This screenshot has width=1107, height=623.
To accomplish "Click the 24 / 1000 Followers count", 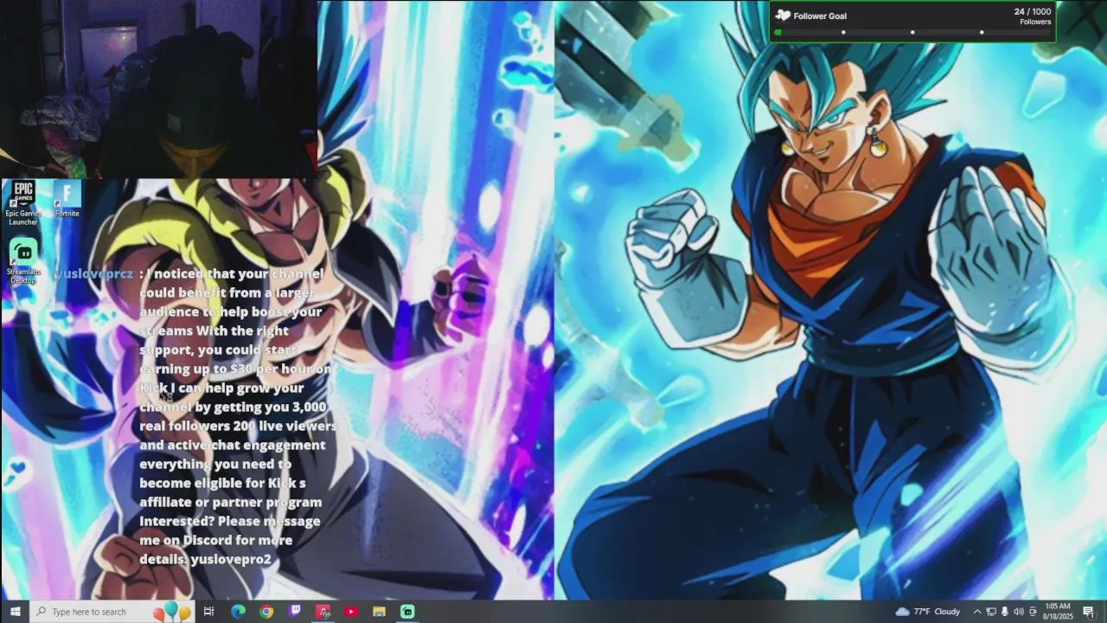I will coord(1033,16).
